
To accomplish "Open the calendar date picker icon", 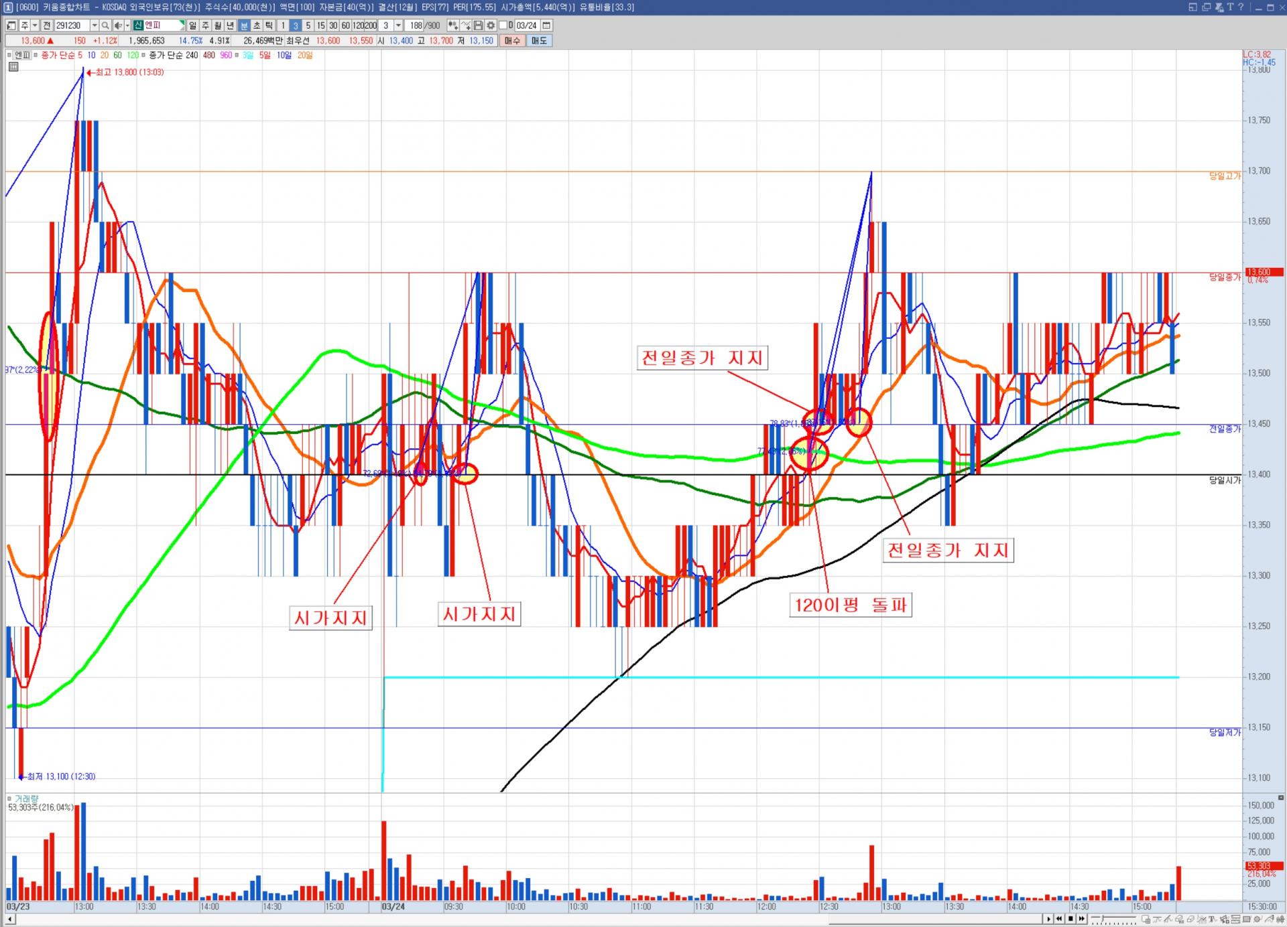I will [x=546, y=25].
